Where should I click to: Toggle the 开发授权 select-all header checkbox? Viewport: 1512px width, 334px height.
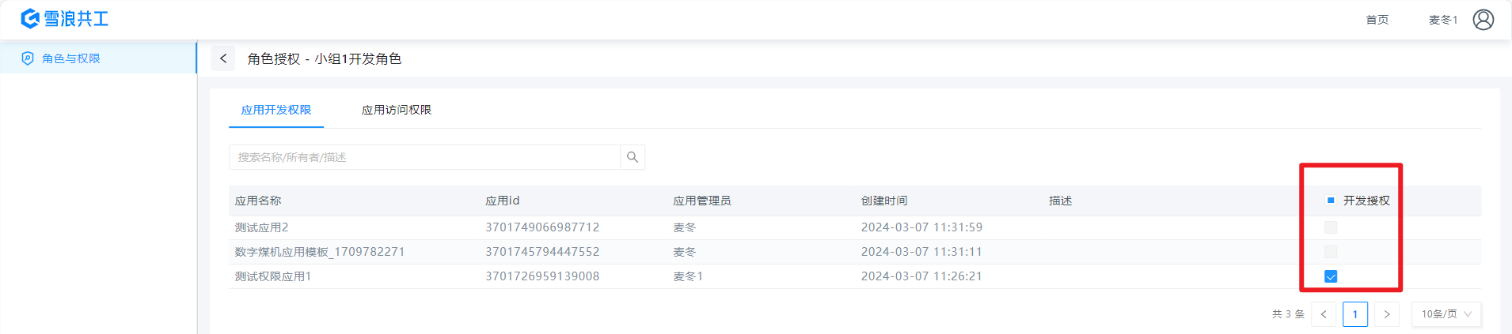pos(1331,201)
